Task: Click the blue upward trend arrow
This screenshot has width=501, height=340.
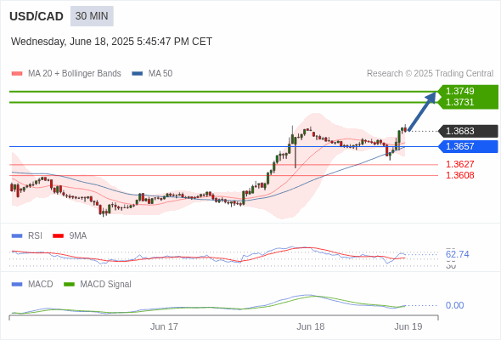Action: coord(422,111)
